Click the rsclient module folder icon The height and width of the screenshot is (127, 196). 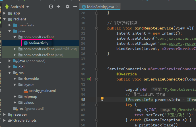click(x=10, y=19)
